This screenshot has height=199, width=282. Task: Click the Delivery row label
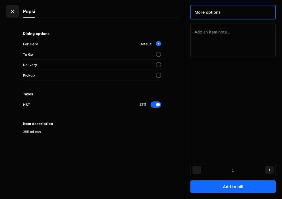30,65
